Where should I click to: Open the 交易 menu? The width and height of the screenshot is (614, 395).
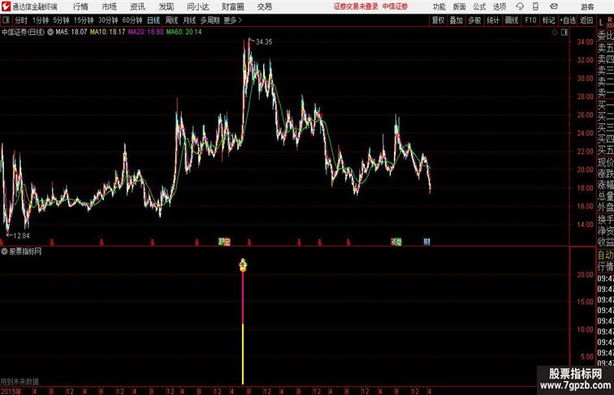tap(264, 6)
